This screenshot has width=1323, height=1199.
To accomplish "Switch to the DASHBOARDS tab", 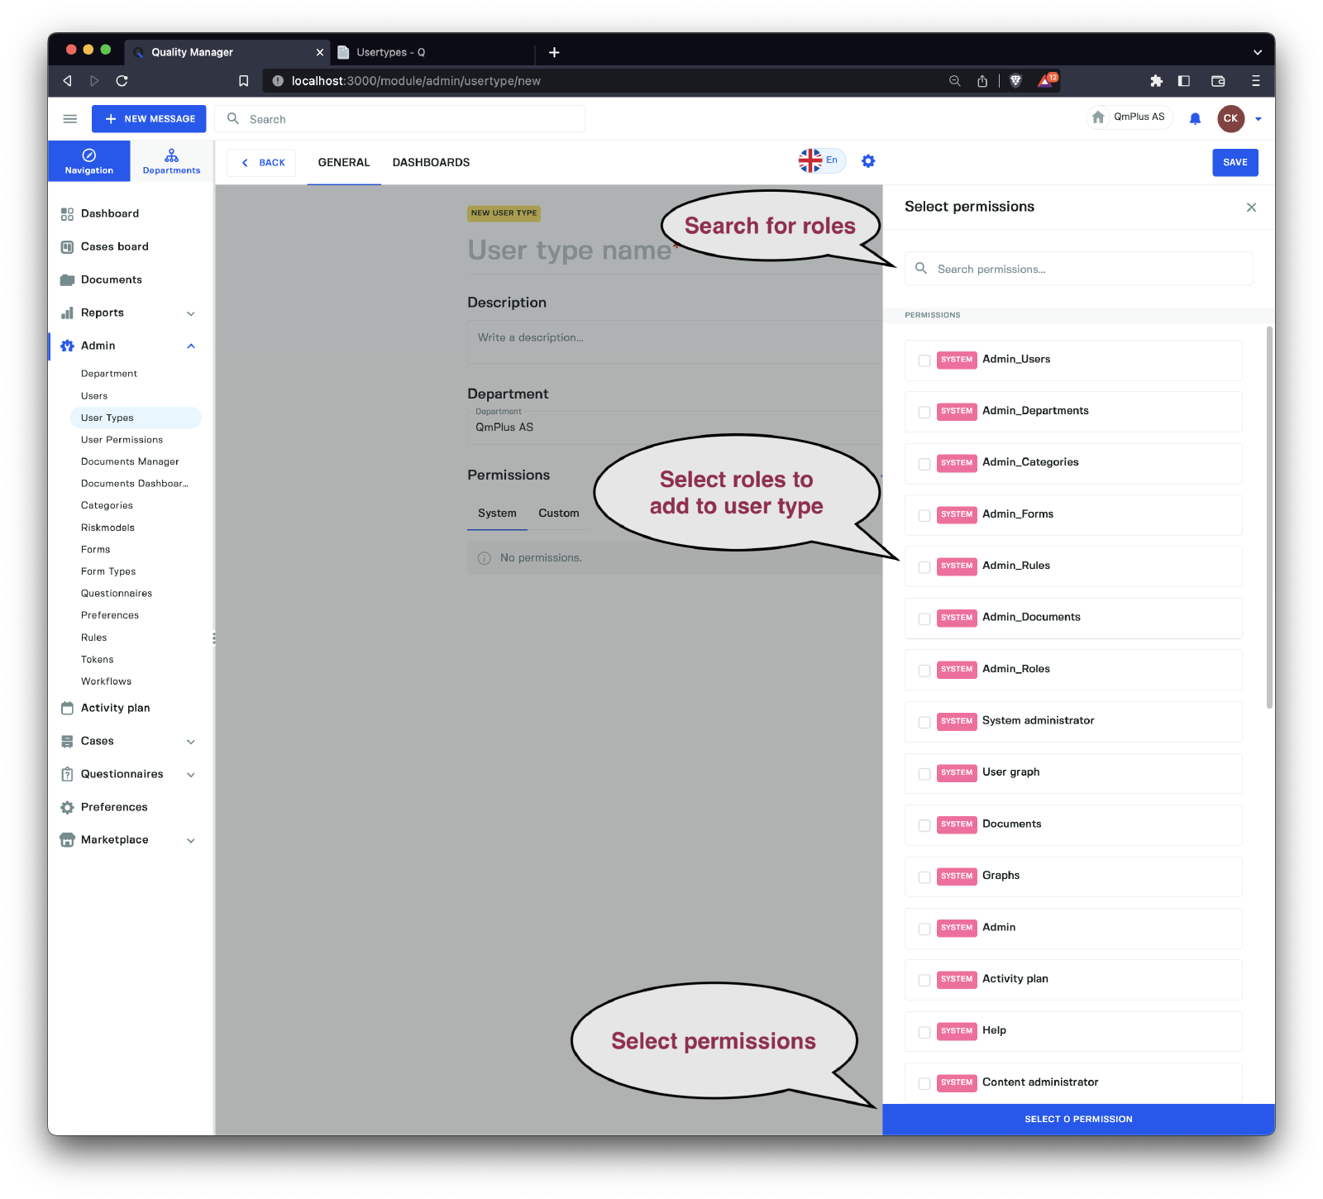I will [x=431, y=163].
